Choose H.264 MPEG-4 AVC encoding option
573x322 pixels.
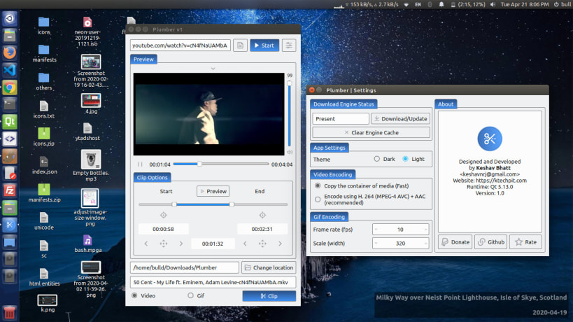(318, 199)
